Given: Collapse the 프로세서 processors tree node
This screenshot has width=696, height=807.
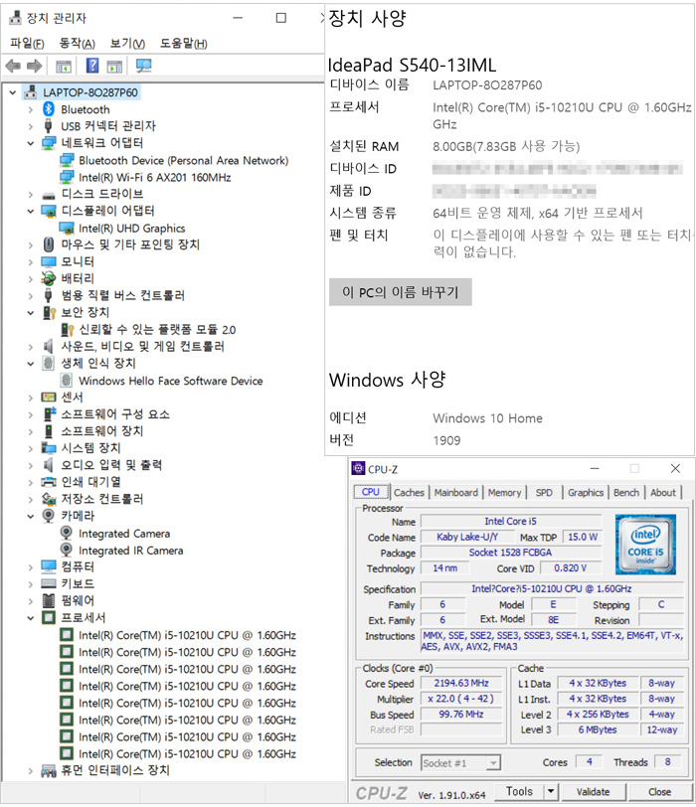Looking at the screenshot, I should coord(31,618).
